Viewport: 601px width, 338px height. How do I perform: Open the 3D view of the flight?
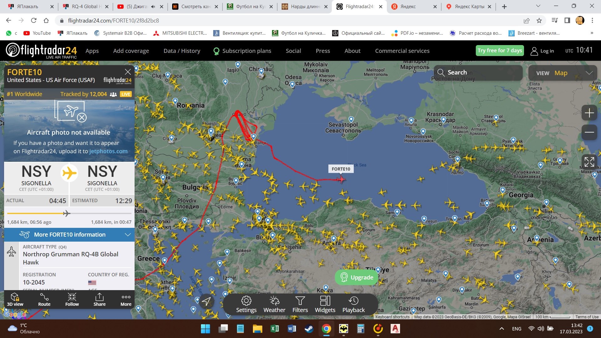(x=15, y=300)
